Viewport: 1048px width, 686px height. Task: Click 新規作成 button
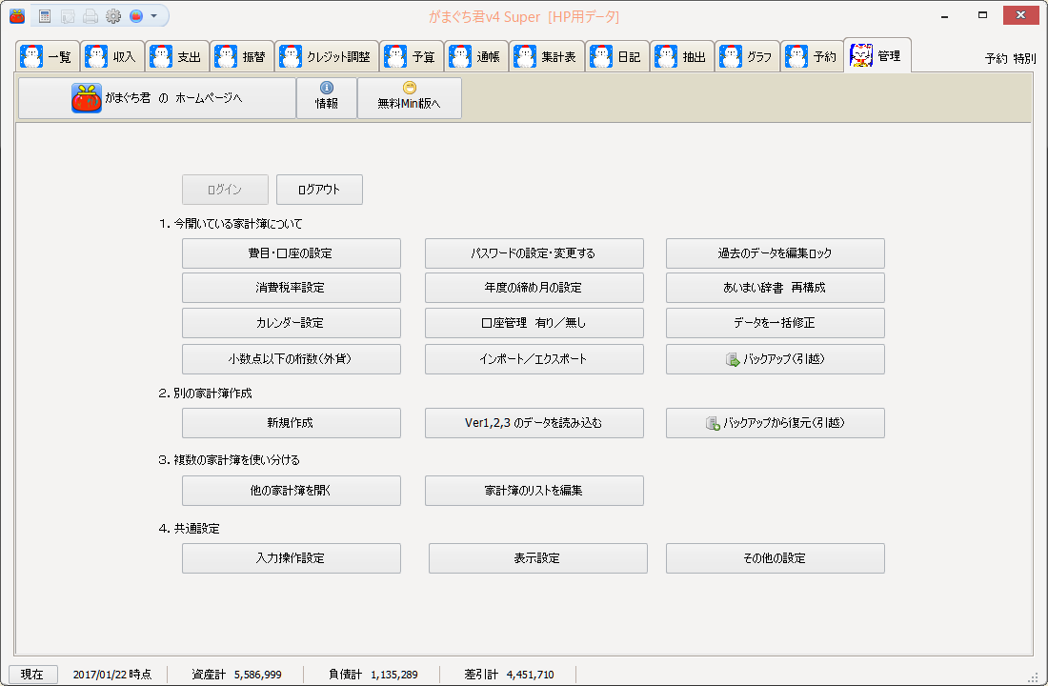pos(292,423)
